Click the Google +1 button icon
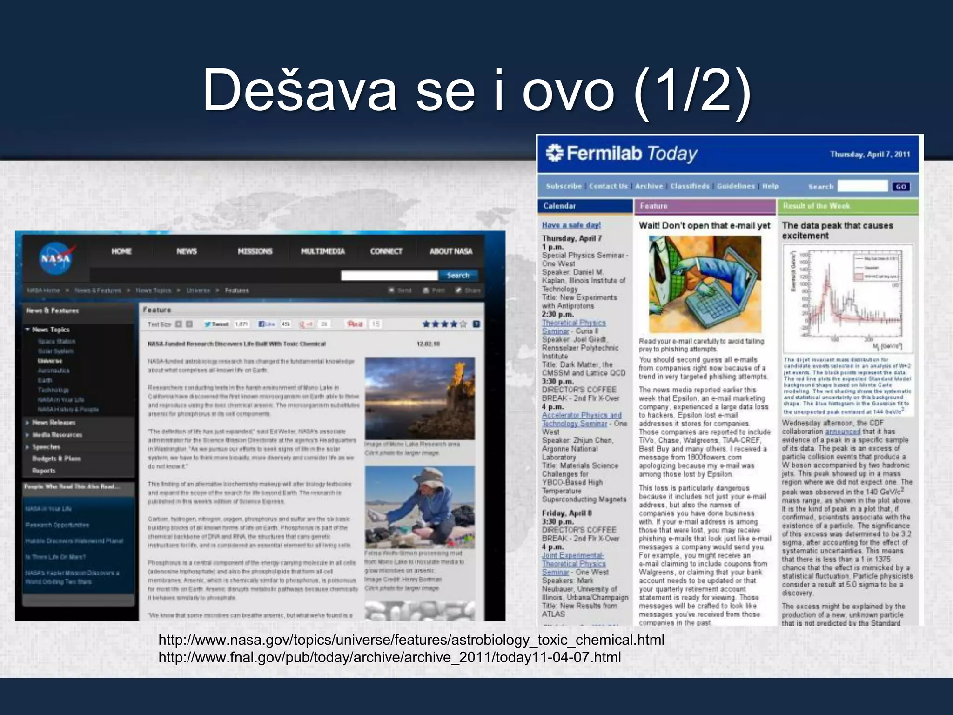The height and width of the screenshot is (715, 953). [307, 324]
